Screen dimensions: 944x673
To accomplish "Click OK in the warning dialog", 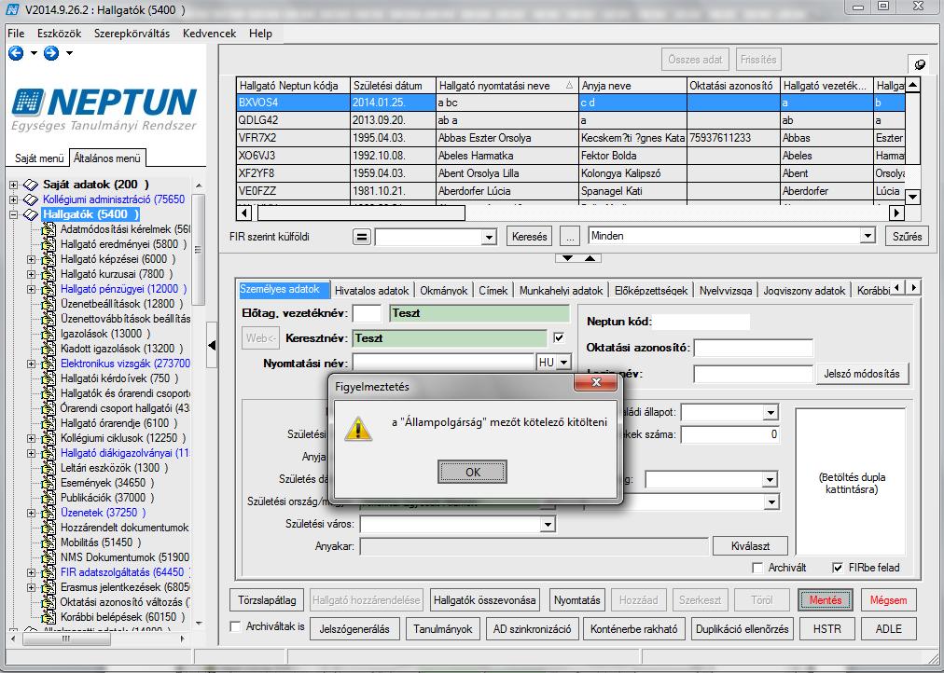I will 473,472.
